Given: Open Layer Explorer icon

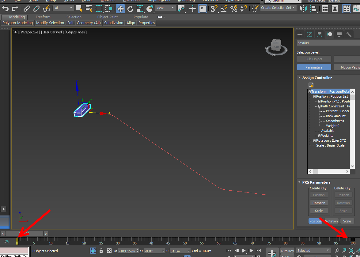Looking at the screenshot, I should point(335,9).
